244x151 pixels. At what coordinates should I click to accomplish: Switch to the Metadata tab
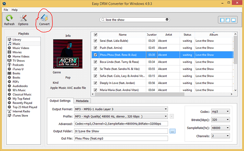[x=82, y=101]
